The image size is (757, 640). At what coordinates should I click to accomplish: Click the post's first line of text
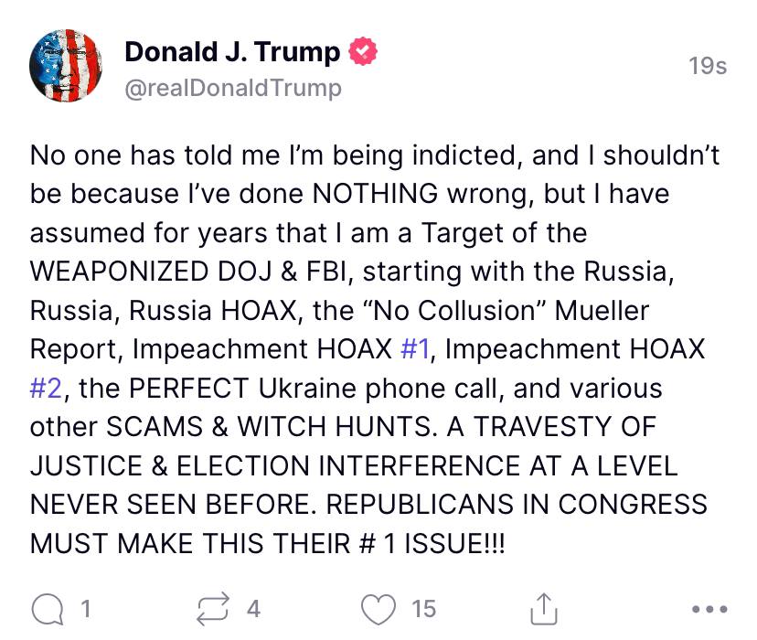click(x=375, y=155)
